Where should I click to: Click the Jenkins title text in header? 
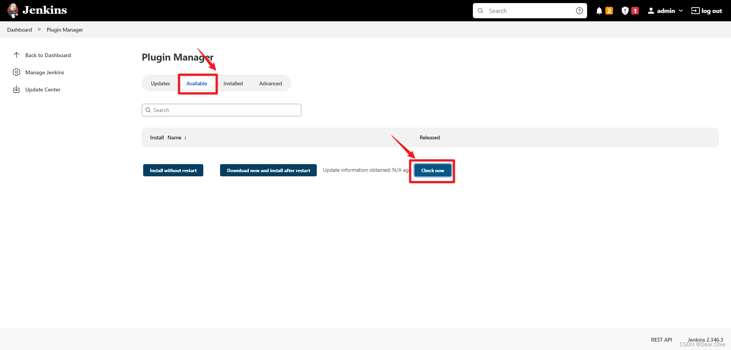(45, 10)
